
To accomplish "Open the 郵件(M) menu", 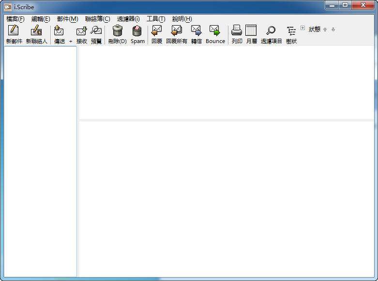I will (x=67, y=19).
